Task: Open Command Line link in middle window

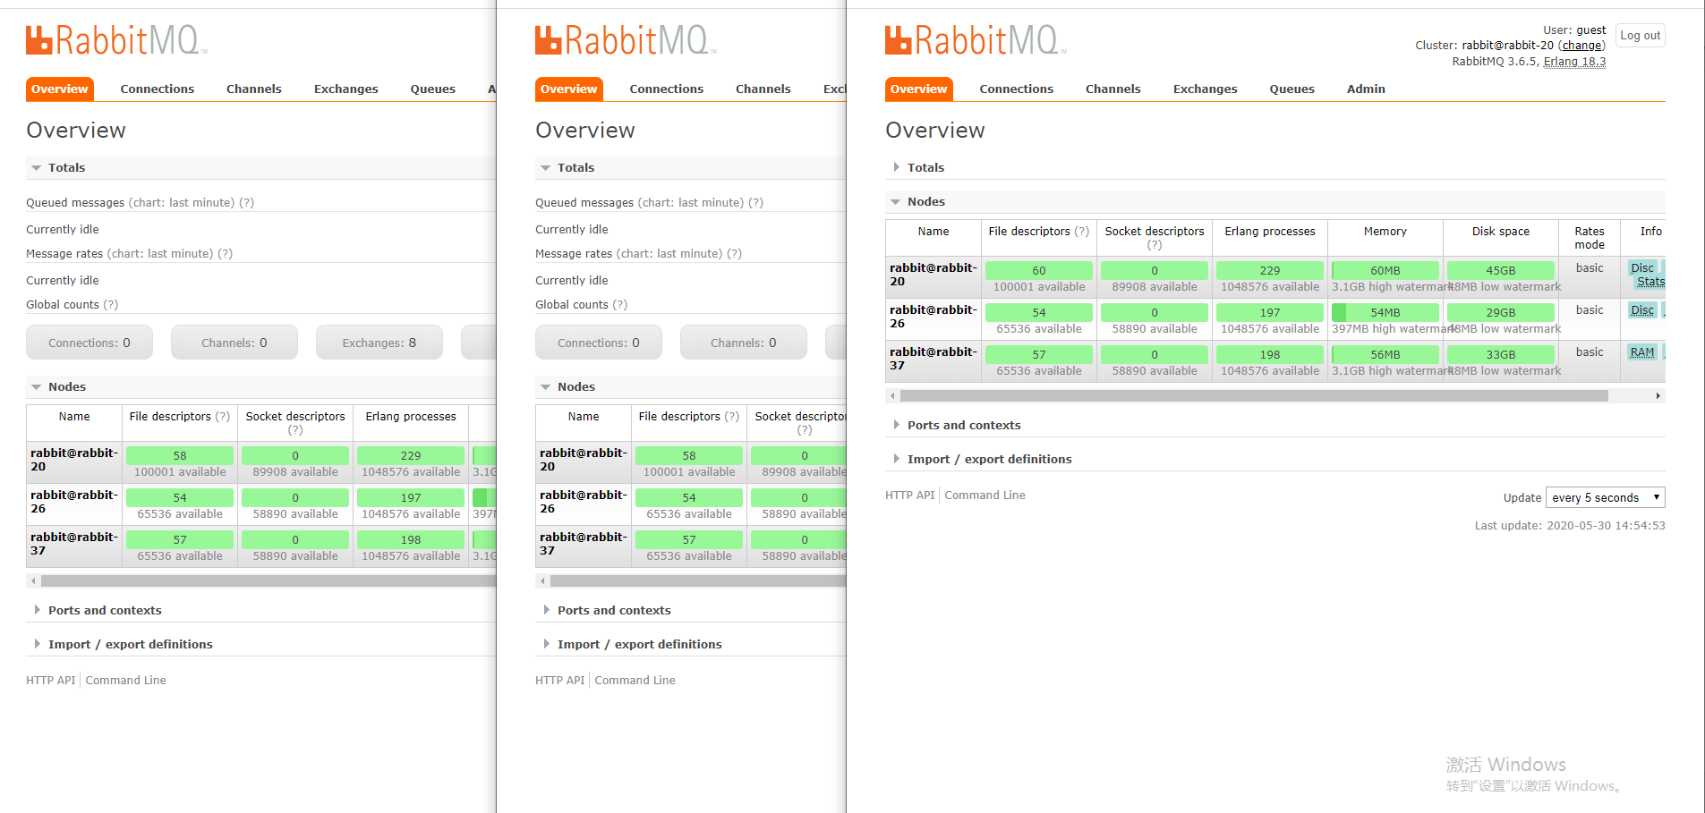Action: [x=635, y=680]
